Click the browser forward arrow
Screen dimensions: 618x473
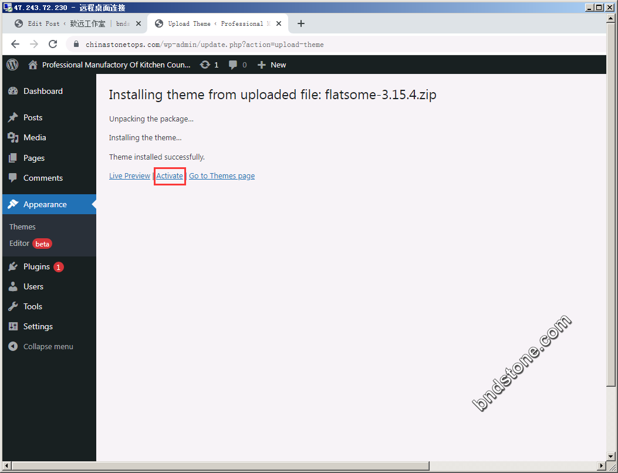(34, 44)
